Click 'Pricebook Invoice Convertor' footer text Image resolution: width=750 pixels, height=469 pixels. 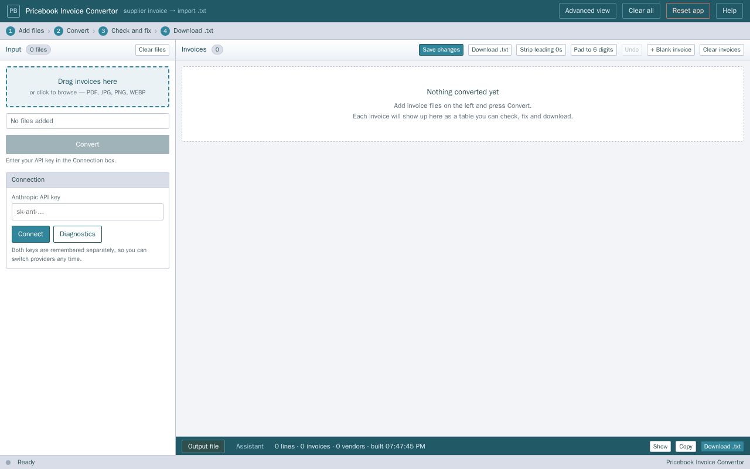tap(705, 463)
